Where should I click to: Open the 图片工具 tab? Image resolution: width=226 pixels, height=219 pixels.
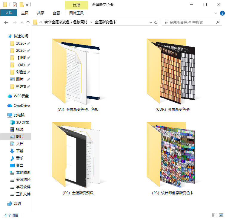[76, 13]
